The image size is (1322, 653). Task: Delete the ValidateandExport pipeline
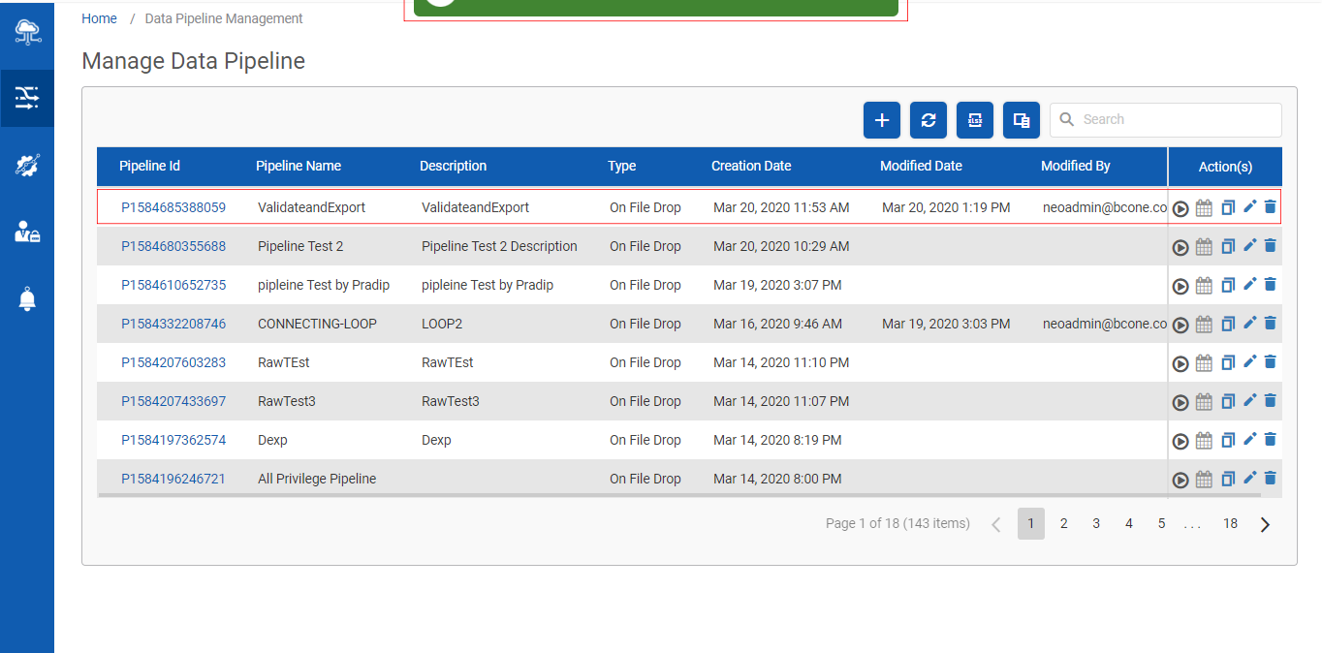point(1271,206)
